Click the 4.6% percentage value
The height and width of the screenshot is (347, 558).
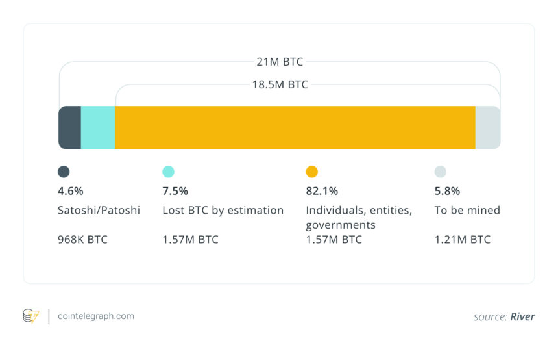click(x=70, y=191)
